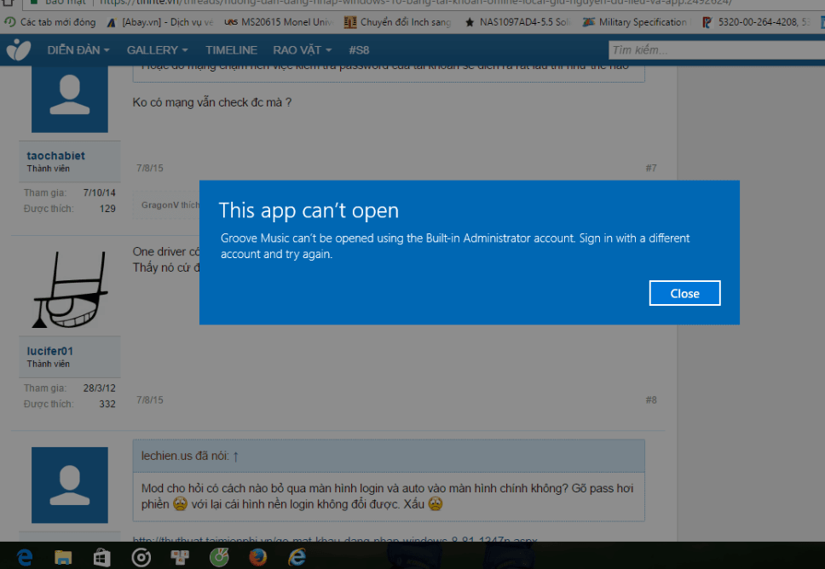Open the Abay.vn bookmark

click(x=160, y=22)
